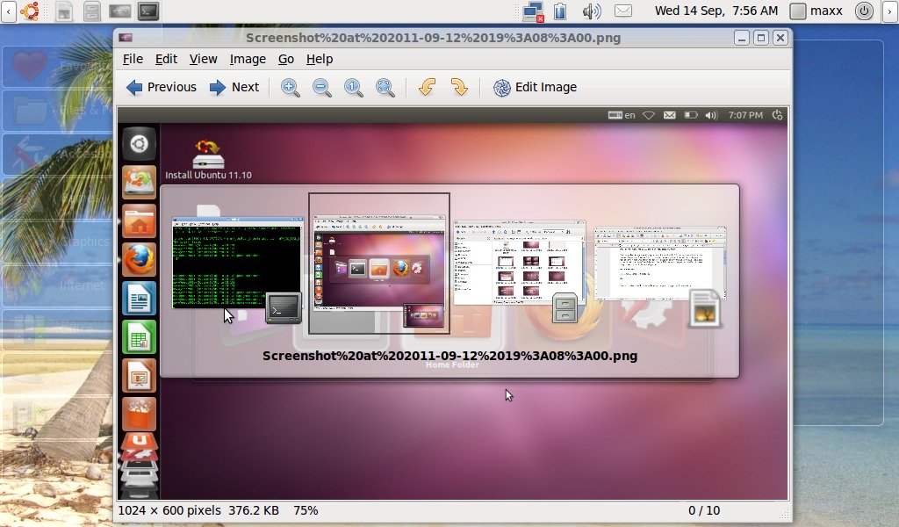Viewport: 899px width, 527px height.
Task: Click the LibreOffice Writer launcher icon
Action: pyautogui.click(x=139, y=298)
